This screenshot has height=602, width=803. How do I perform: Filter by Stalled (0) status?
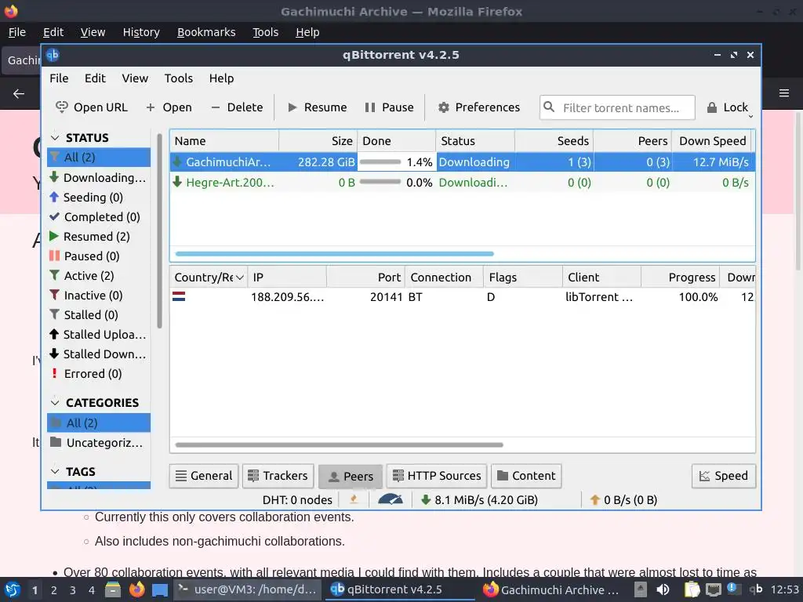pyautogui.click(x=98, y=315)
